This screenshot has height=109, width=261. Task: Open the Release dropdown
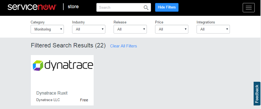click(130, 29)
